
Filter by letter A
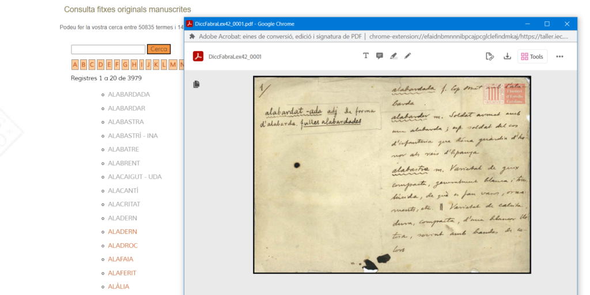click(x=75, y=65)
